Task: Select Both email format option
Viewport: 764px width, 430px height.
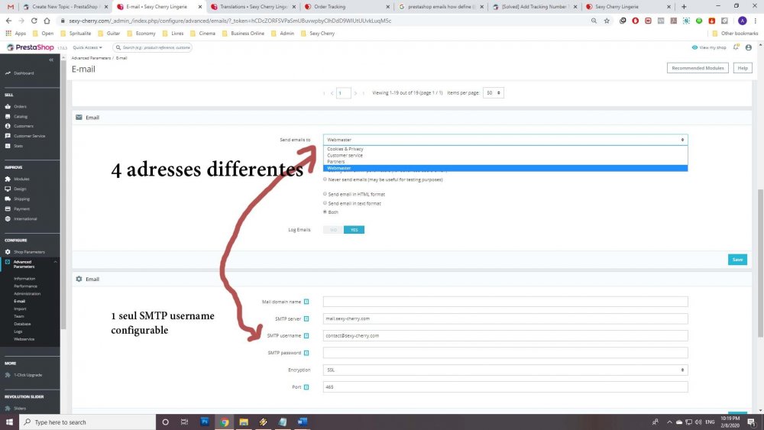Action: point(325,212)
